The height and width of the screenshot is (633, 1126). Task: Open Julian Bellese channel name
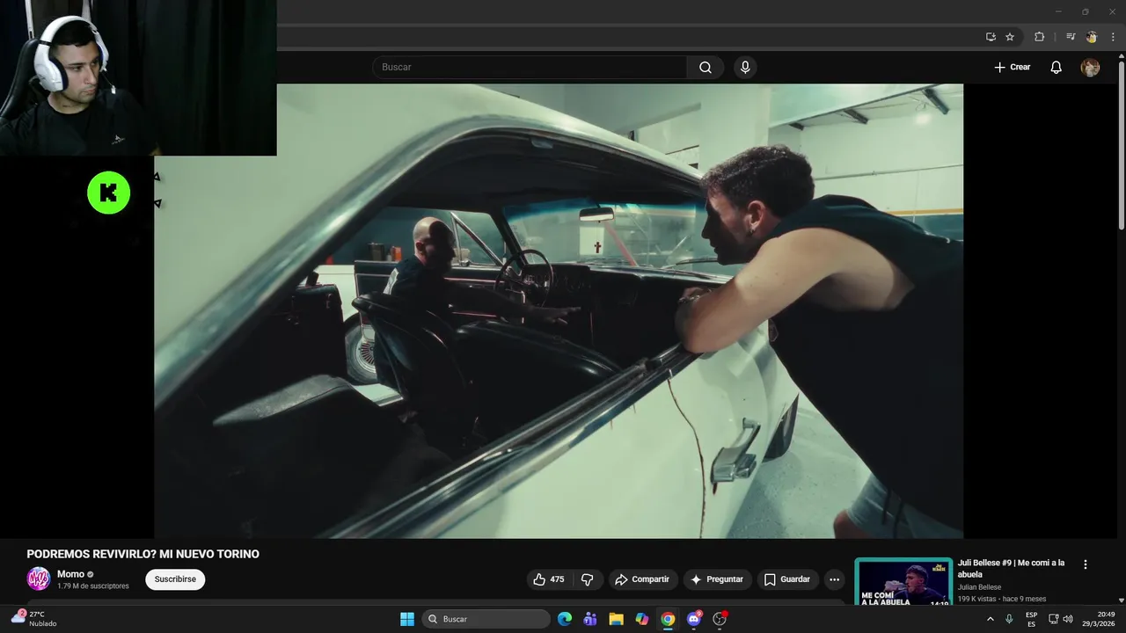click(x=980, y=587)
